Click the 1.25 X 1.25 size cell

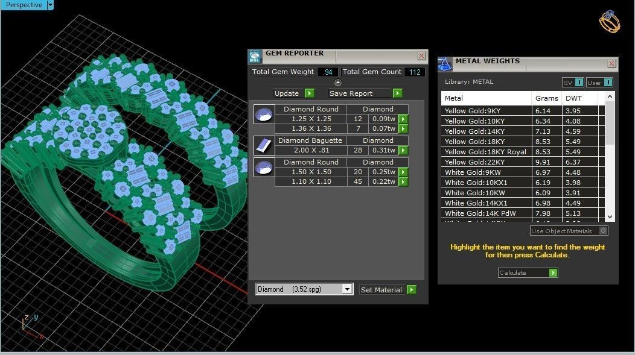pos(311,119)
